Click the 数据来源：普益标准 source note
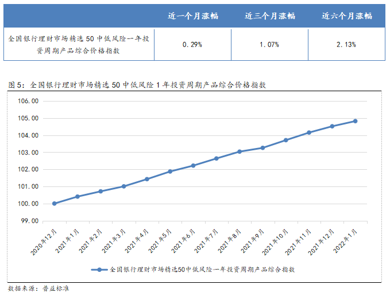Viewport: 390px width, 296px height. click(x=38, y=289)
